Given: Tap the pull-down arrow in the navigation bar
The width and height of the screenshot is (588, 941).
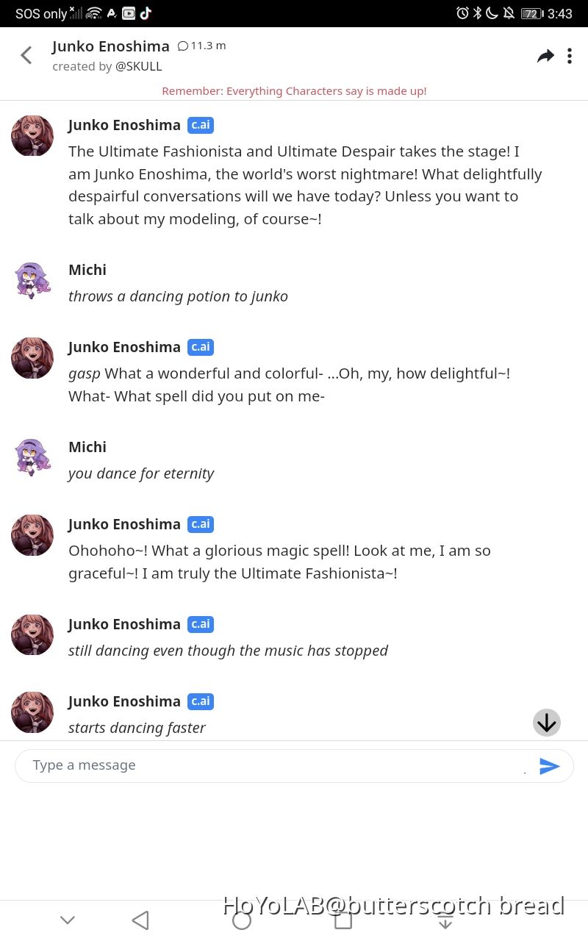Looking at the screenshot, I should pyautogui.click(x=445, y=920).
